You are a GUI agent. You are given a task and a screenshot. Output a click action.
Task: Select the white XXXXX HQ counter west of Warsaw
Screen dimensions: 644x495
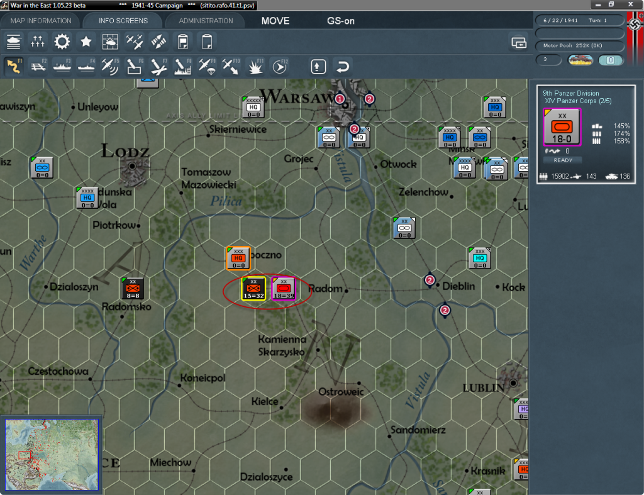click(x=253, y=107)
